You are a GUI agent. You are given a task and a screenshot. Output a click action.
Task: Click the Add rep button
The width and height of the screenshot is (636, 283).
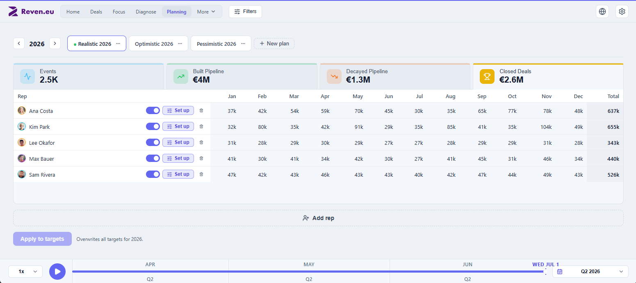tap(318, 218)
